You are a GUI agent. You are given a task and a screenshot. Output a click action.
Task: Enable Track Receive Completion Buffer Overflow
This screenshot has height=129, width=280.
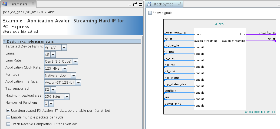coord(8,124)
